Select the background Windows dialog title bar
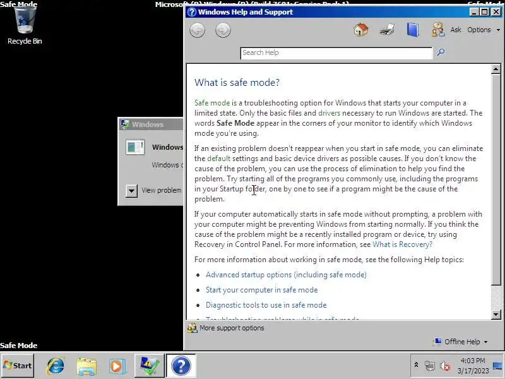This screenshot has width=505, height=379. pos(151,124)
